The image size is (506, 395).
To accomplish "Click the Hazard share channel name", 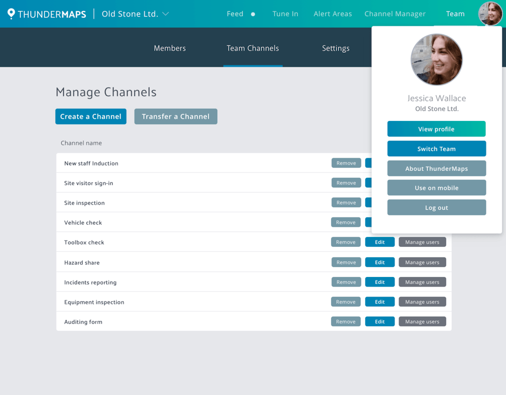I will click(x=82, y=263).
